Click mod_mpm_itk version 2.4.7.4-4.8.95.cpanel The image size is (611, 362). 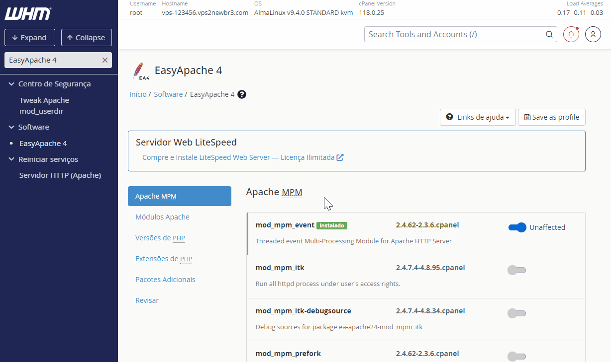point(430,268)
